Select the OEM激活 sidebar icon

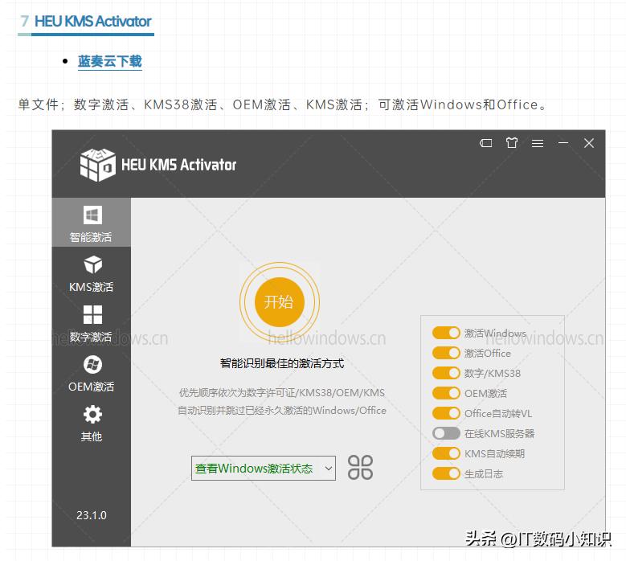point(92,365)
